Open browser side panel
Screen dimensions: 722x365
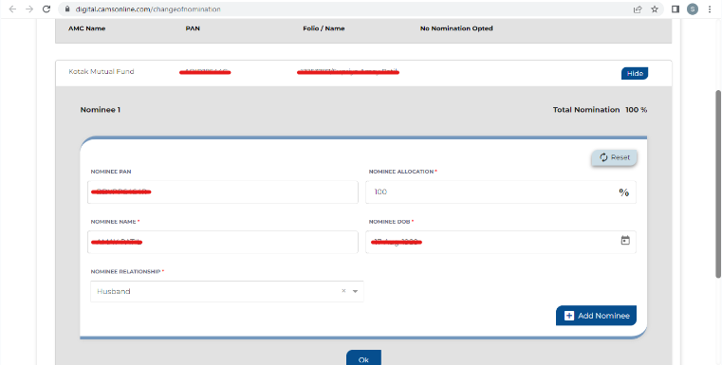coord(675,9)
